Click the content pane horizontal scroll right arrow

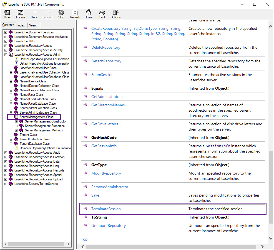point(262,247)
